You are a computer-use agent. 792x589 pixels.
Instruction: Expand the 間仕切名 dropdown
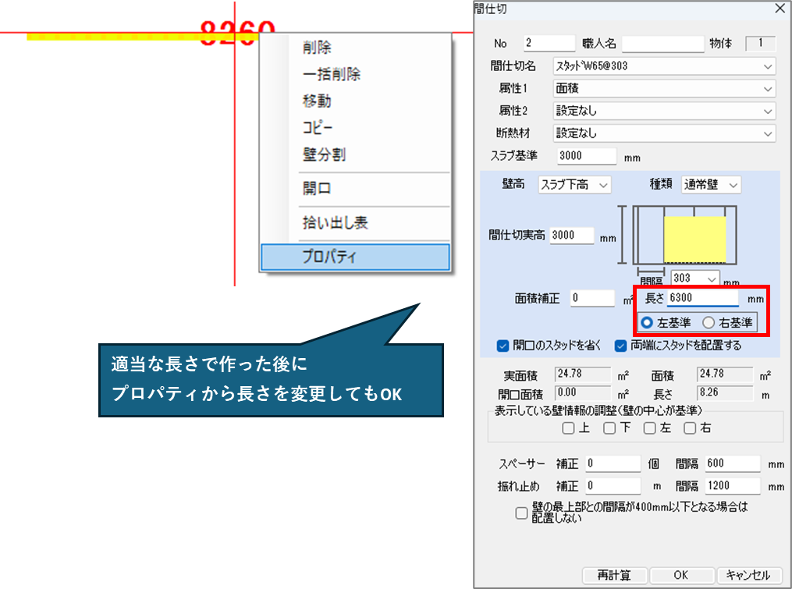(664, 66)
